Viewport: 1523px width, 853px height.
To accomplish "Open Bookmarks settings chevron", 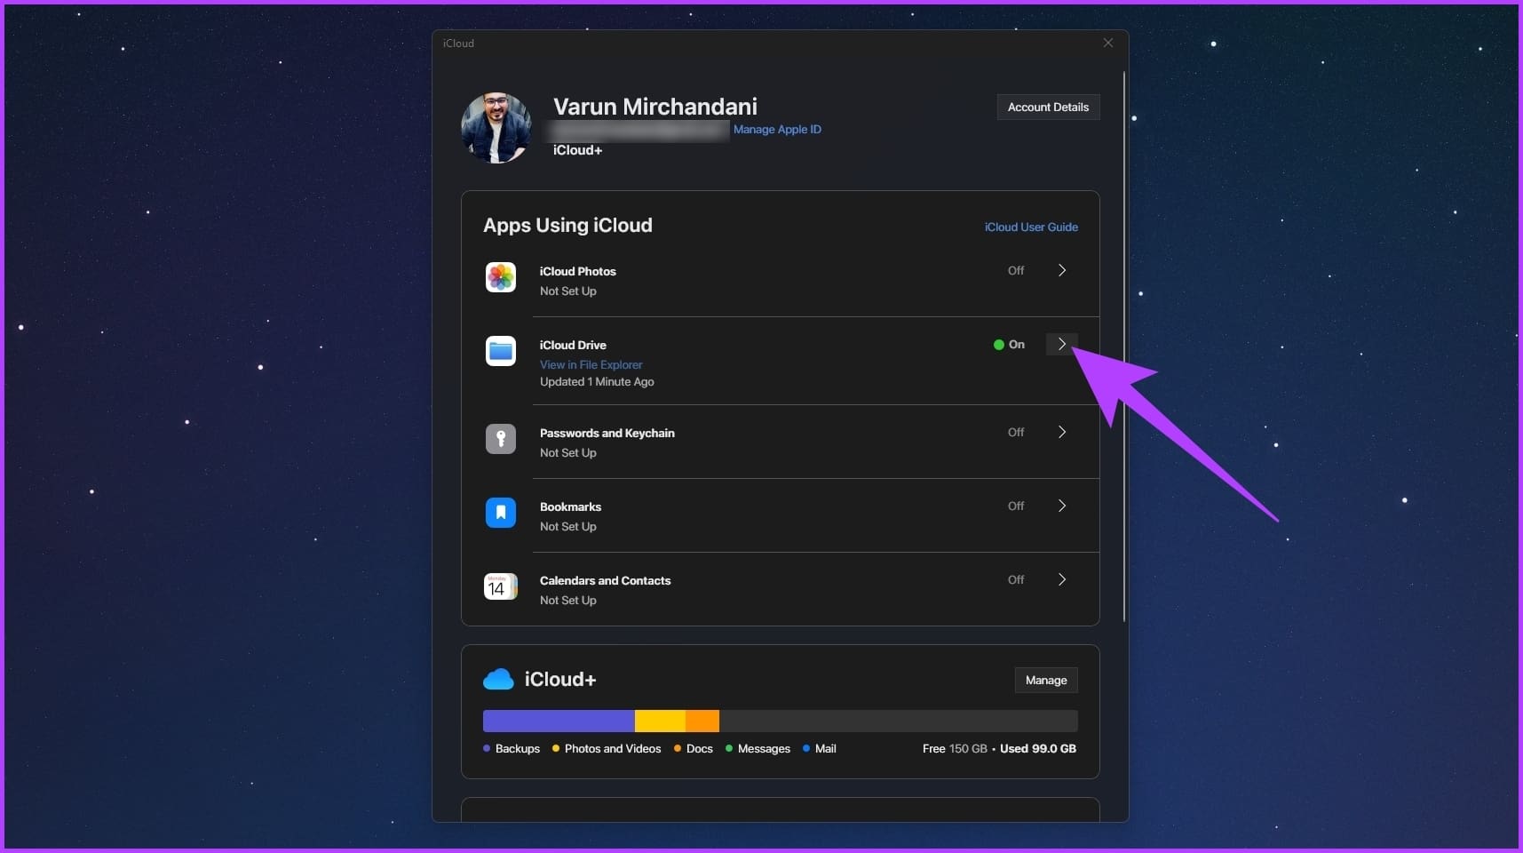I will click(1062, 506).
